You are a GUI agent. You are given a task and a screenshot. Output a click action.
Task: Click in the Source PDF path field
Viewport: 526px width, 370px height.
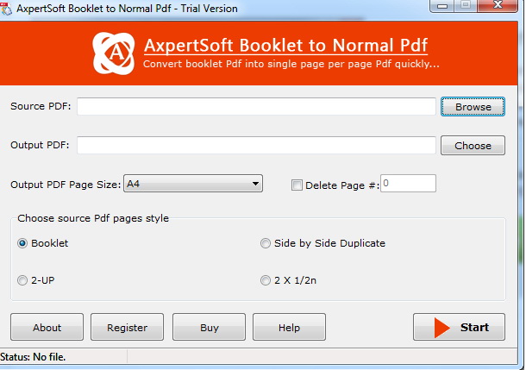click(x=257, y=106)
